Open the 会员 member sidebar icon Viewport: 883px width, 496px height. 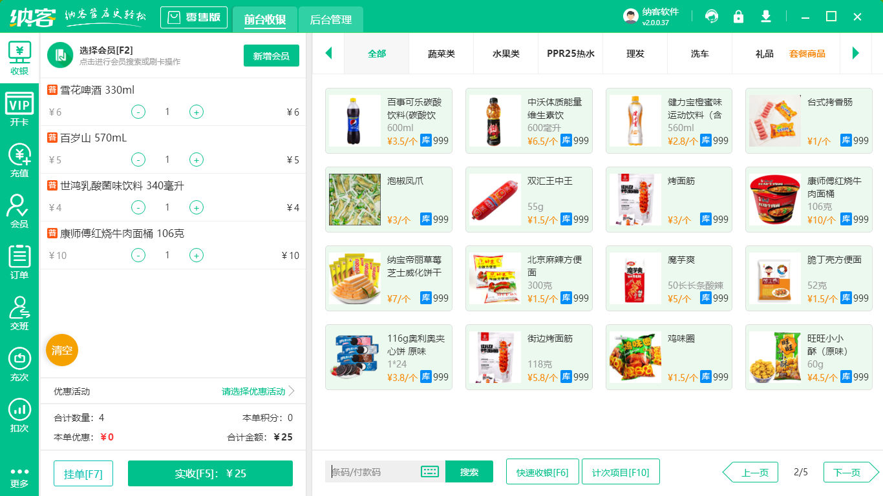click(x=19, y=211)
